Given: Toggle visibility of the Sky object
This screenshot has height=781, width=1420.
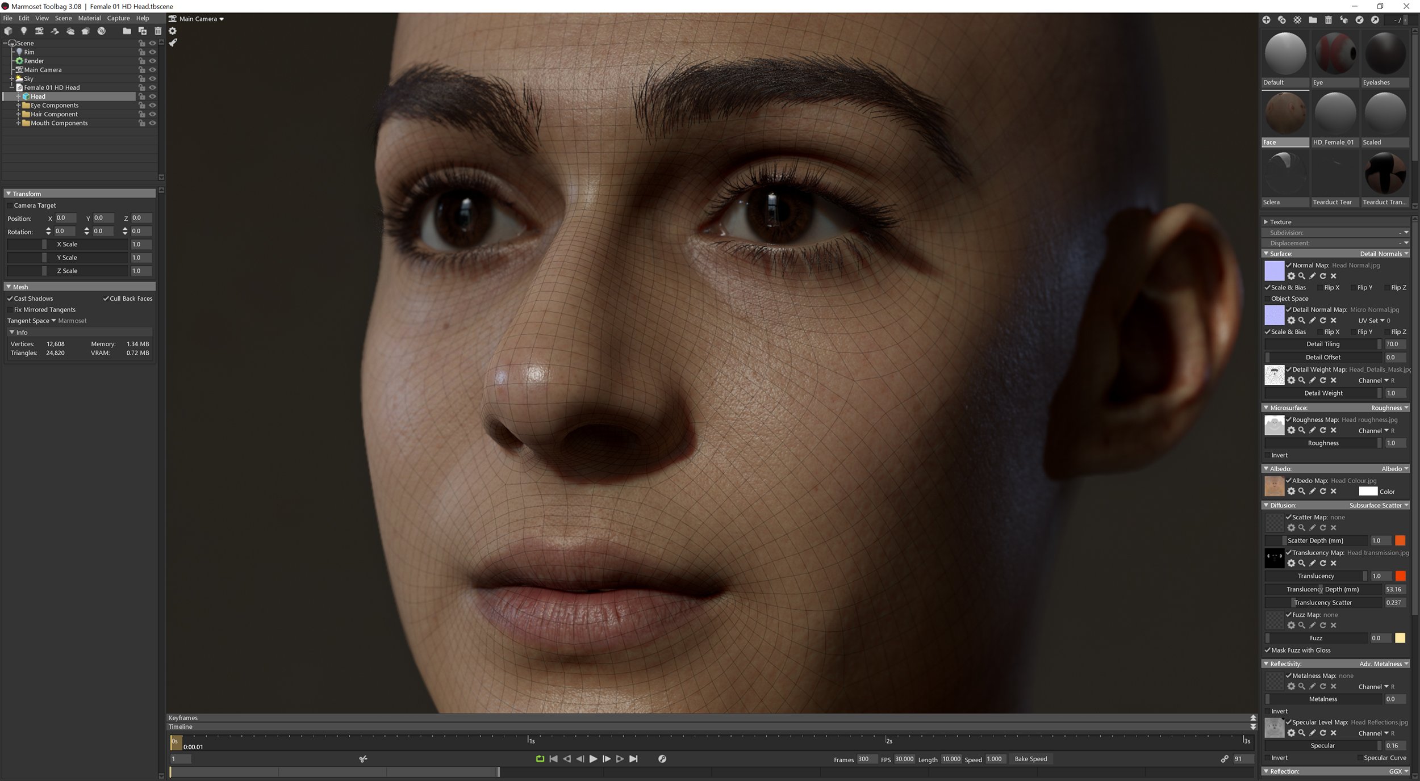Looking at the screenshot, I should click(x=152, y=79).
